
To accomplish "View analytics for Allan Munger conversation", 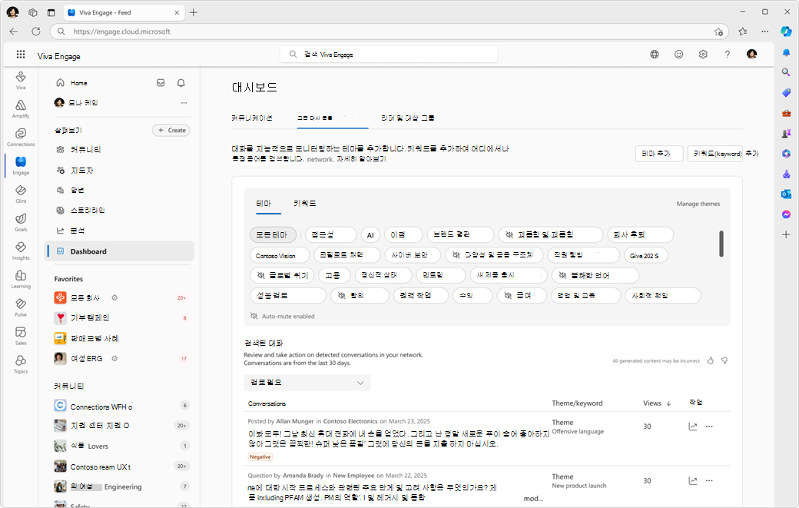I will pyautogui.click(x=692, y=427).
